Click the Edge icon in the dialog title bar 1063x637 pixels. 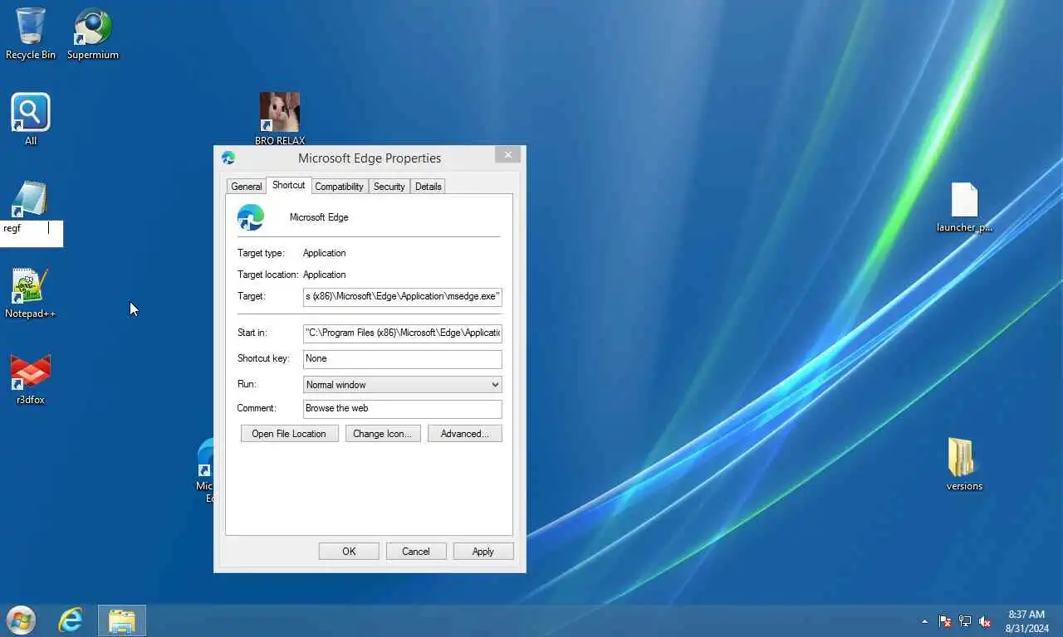[228, 158]
